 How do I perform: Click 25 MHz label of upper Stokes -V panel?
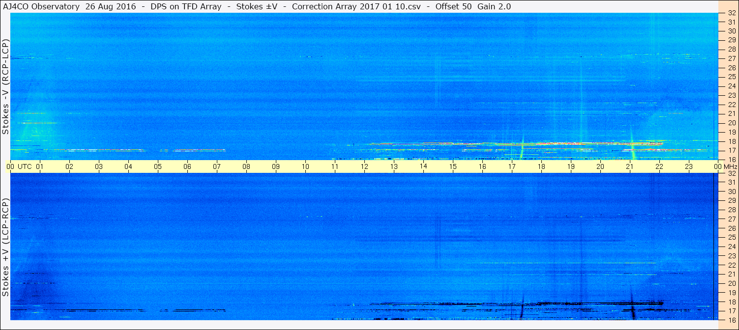click(732, 77)
